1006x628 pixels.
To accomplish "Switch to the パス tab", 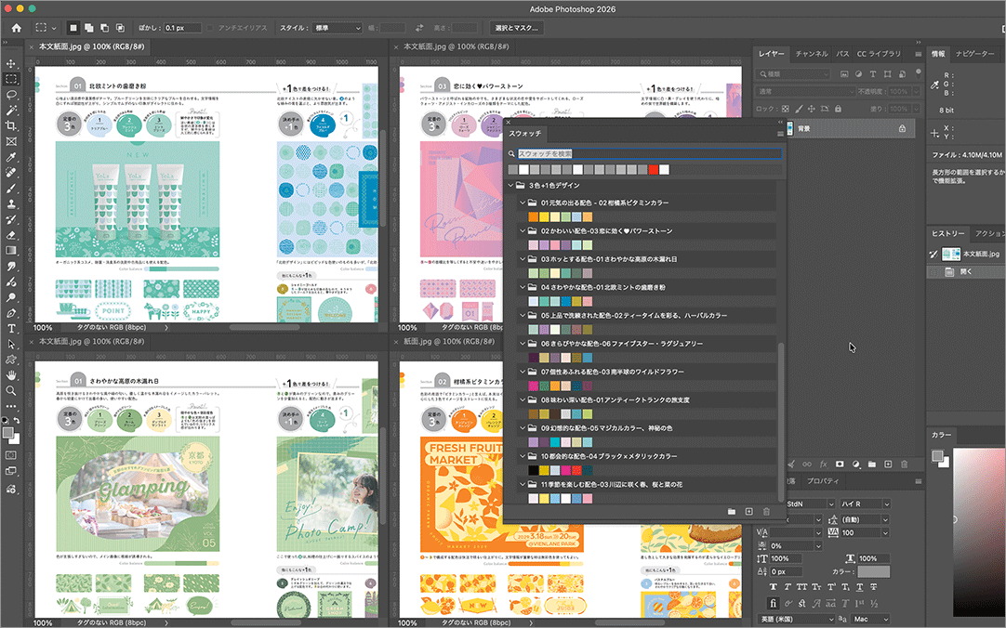I will point(842,54).
